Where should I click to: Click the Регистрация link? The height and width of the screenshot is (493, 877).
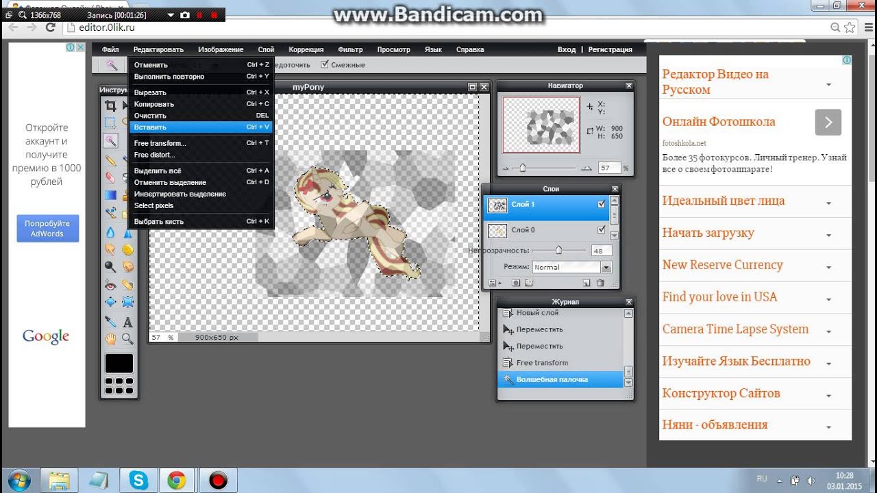tap(610, 49)
